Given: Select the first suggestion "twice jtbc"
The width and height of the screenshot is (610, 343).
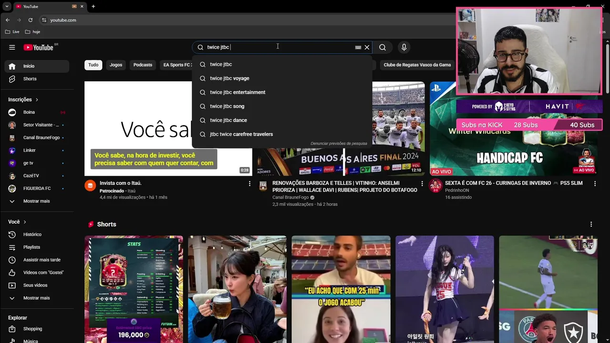Looking at the screenshot, I should [x=282, y=64].
